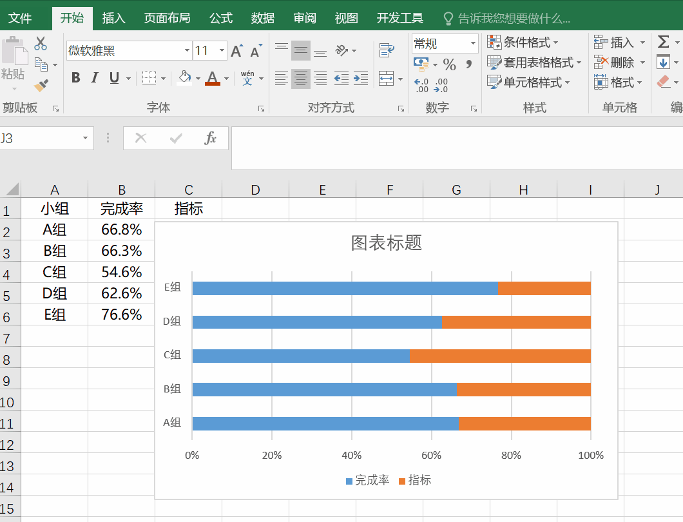Switch to 视图 tab
This screenshot has height=522, width=683.
[347, 18]
